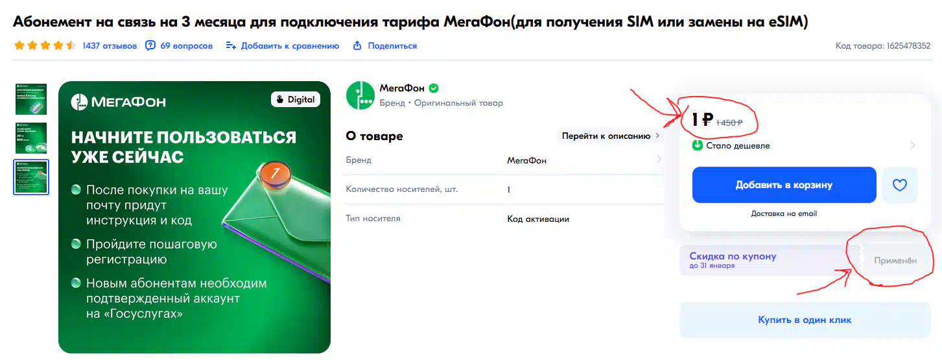Click the chevron beside Перейти к описанию
Screen dimensions: 942x360
tap(658, 136)
